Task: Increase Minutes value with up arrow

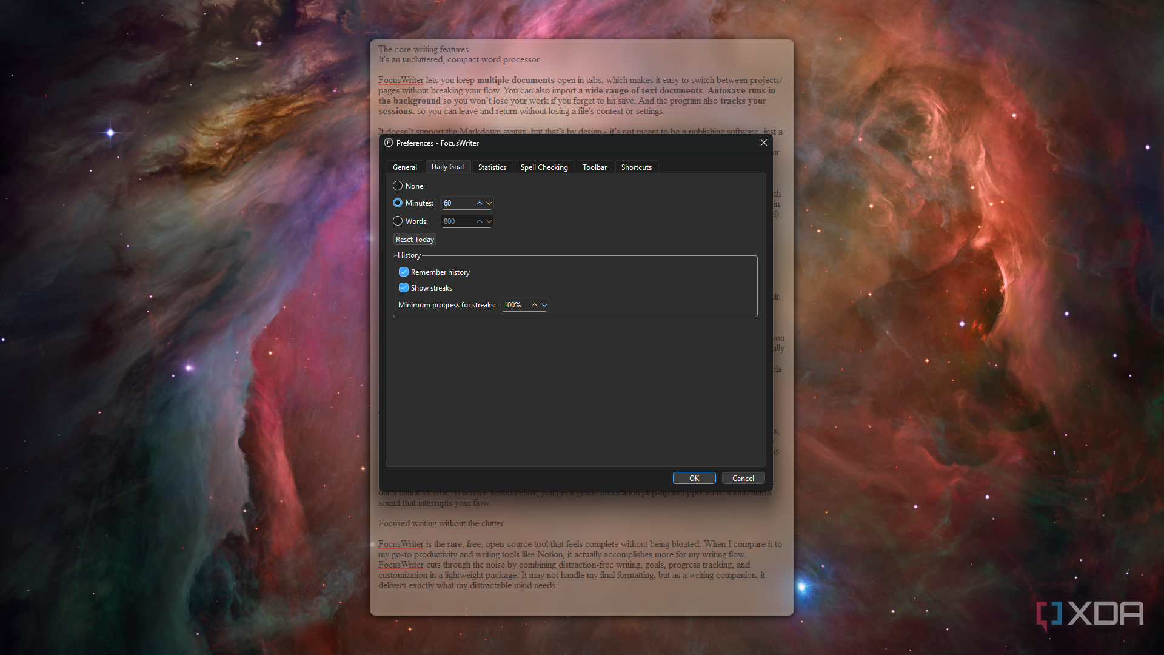Action: click(479, 203)
